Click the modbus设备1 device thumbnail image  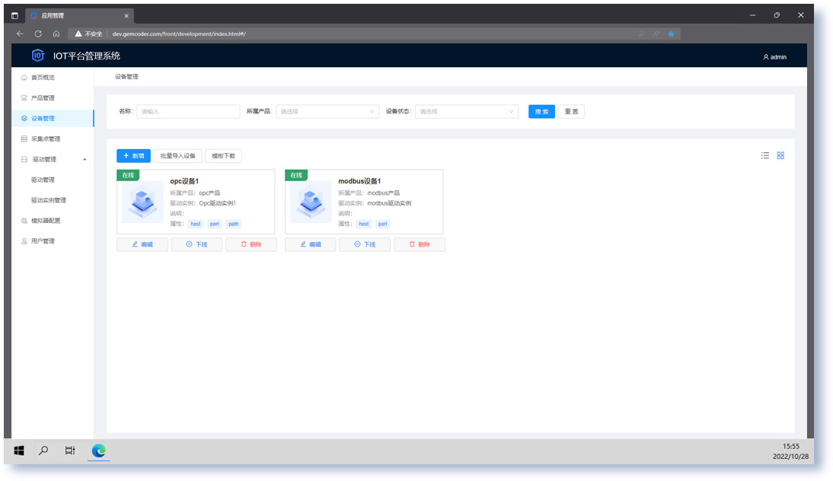click(x=311, y=202)
